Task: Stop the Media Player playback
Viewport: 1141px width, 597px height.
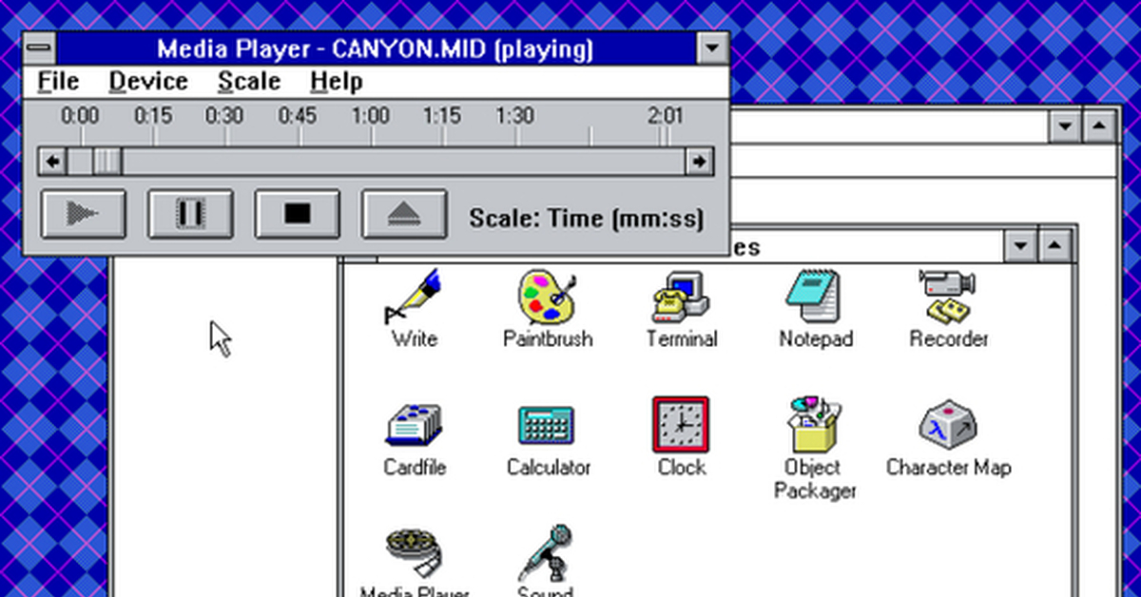Action: click(x=297, y=215)
